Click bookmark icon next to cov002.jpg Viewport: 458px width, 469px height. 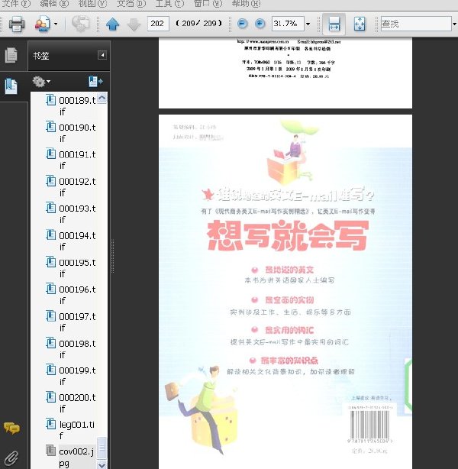pyautogui.click(x=50, y=451)
